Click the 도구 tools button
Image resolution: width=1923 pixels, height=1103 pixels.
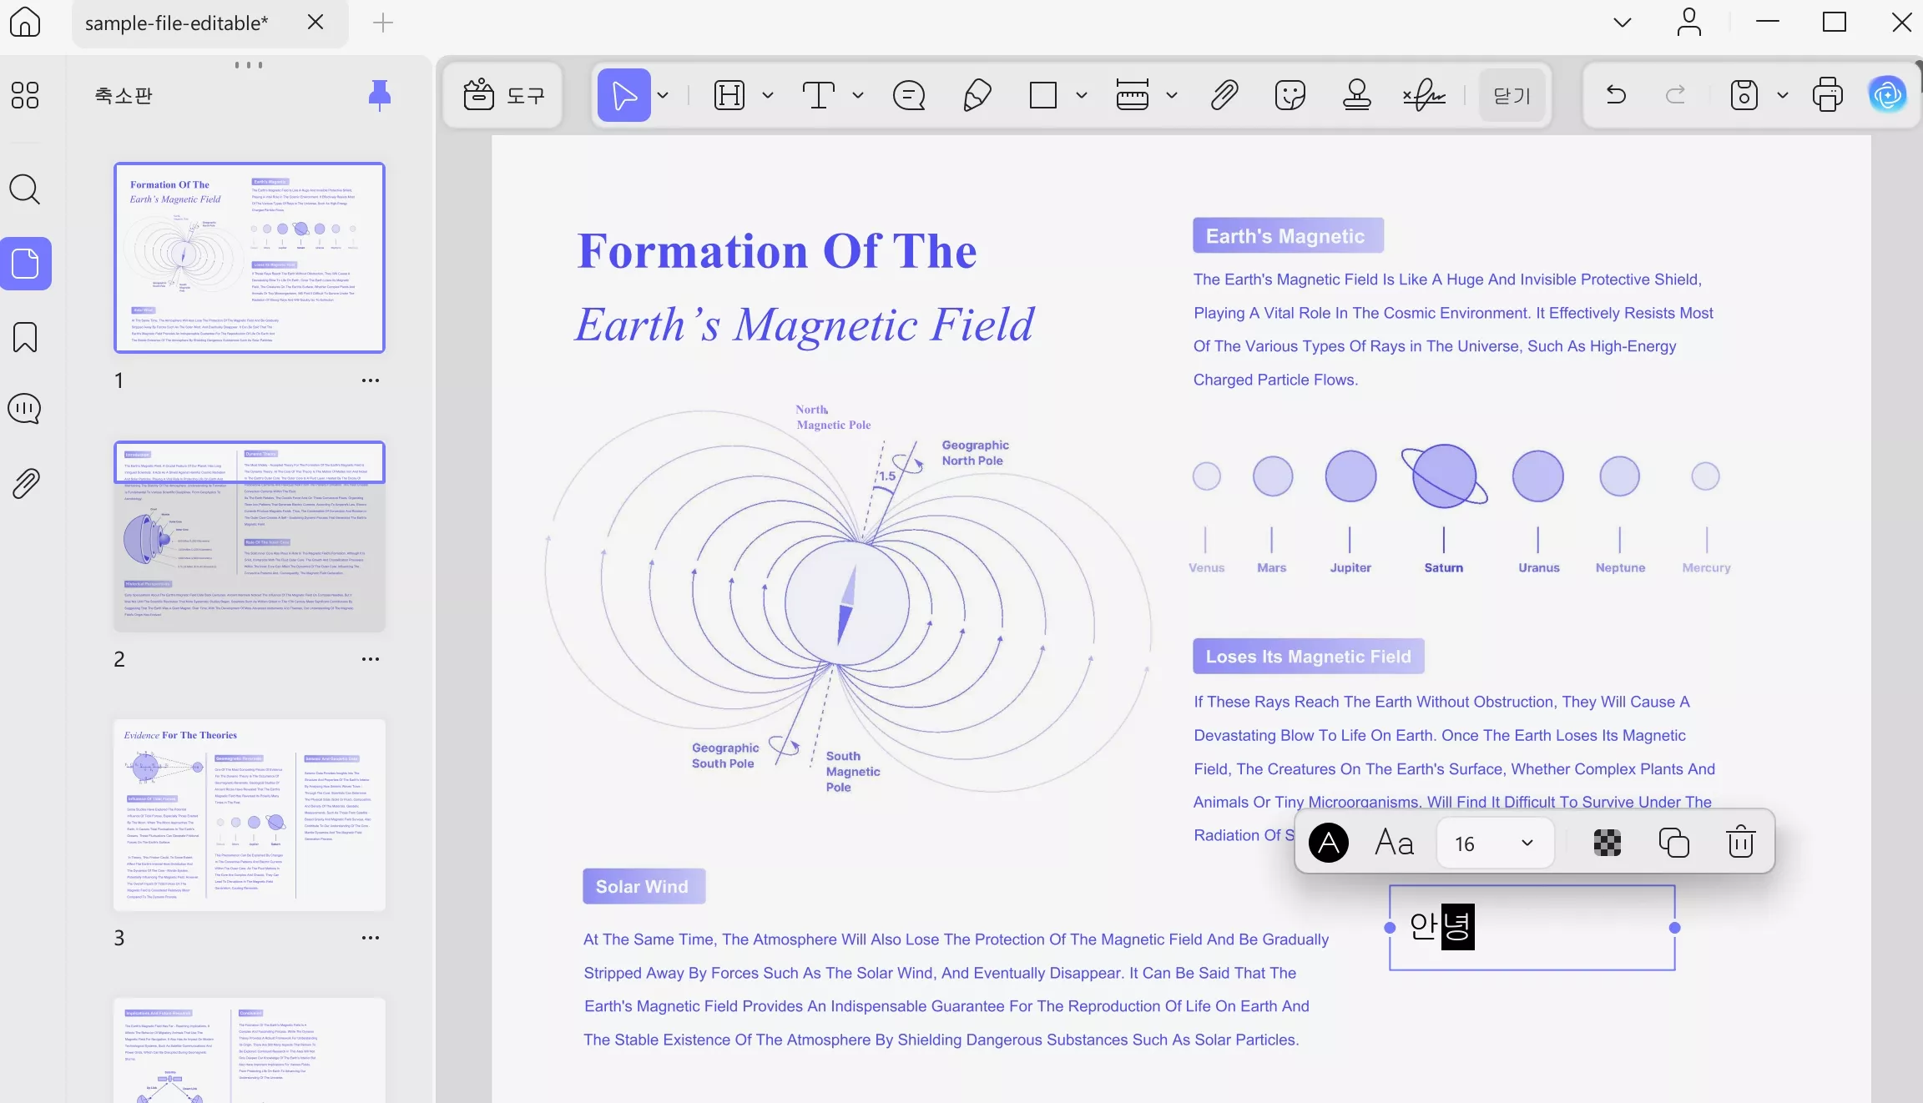(x=503, y=95)
